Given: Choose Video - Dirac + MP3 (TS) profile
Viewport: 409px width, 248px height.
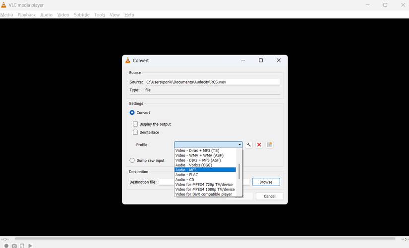Looking at the screenshot, I should (x=205, y=150).
